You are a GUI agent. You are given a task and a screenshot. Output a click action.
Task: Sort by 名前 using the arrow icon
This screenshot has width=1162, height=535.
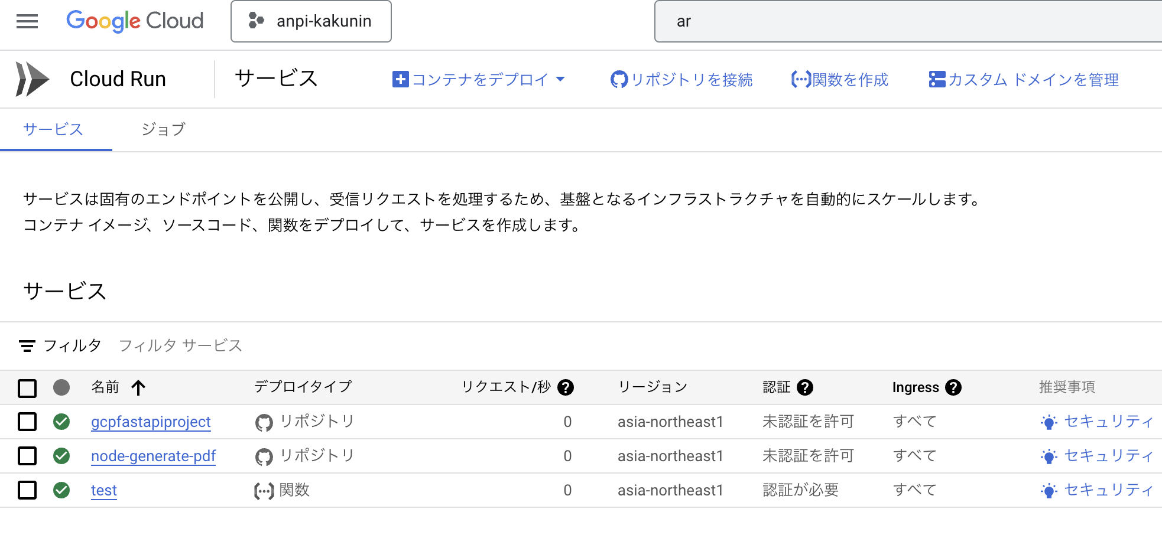pos(138,387)
